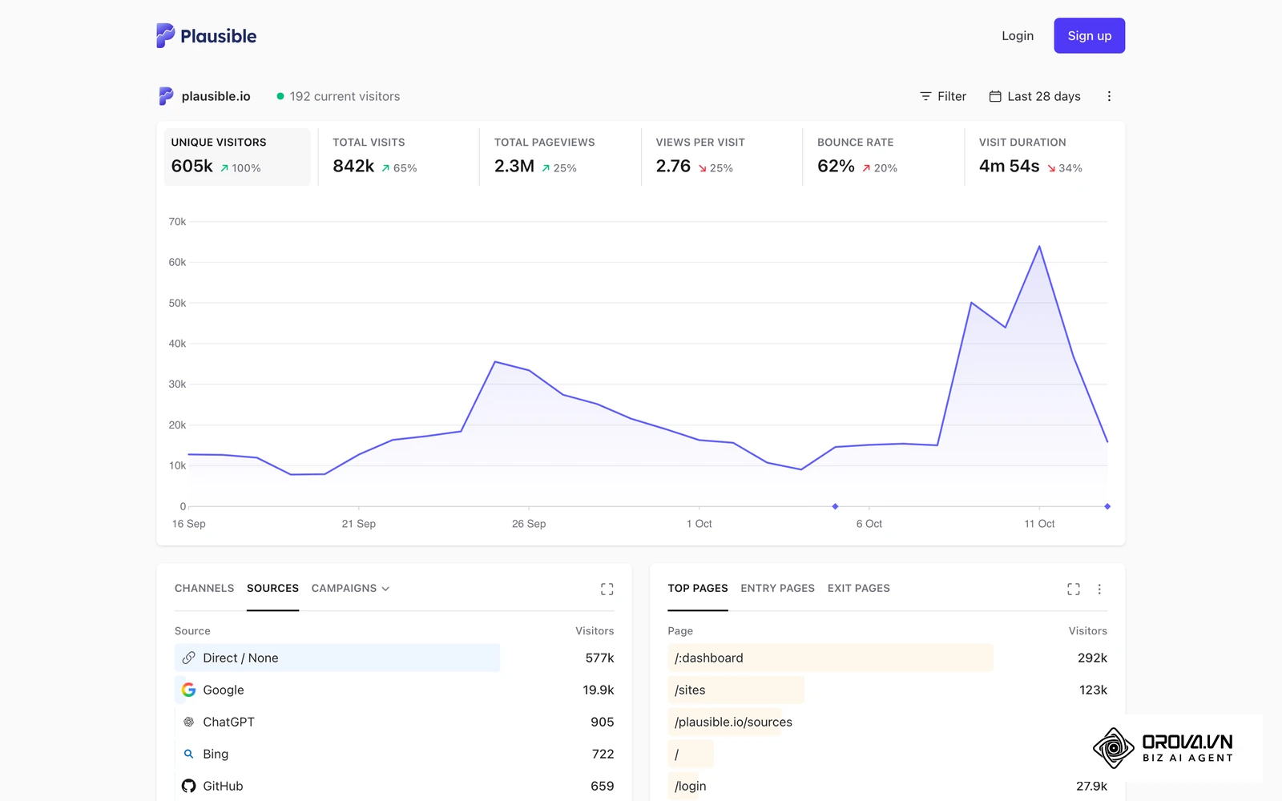The height and width of the screenshot is (801, 1282).
Task: Open the three-dot menu next to date range
Action: (1109, 96)
